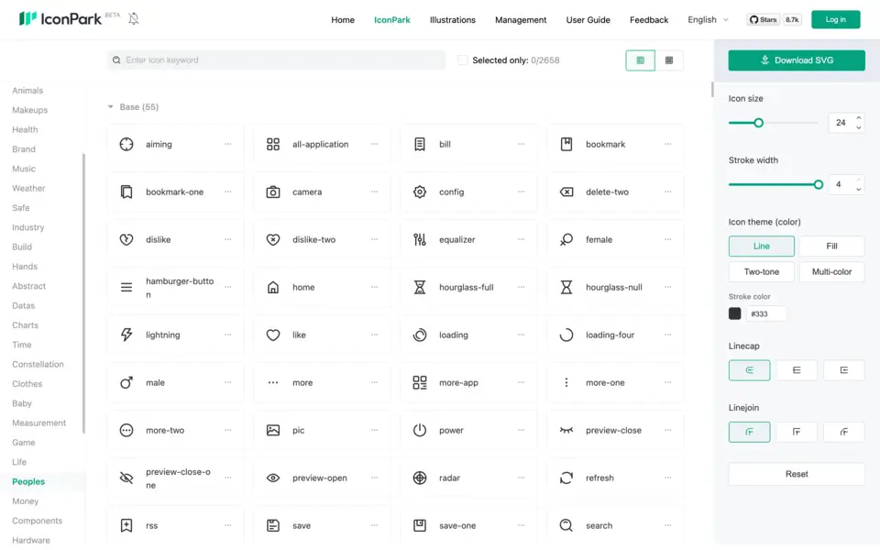
Task: Select the Charts category in sidebar
Action: 26,325
